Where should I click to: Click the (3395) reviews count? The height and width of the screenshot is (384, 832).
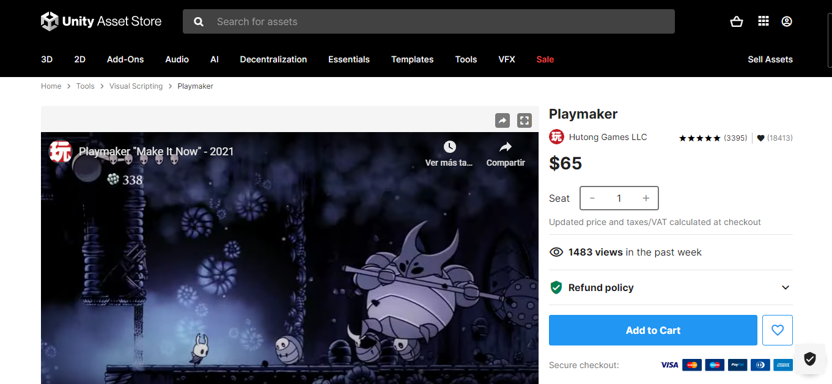click(x=735, y=138)
